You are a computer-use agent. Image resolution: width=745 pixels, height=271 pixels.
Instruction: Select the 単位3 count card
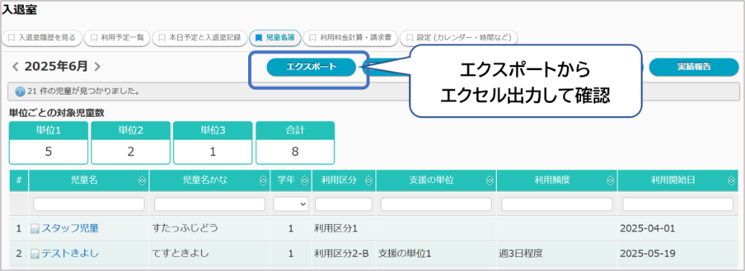tap(213, 143)
